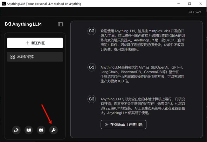This screenshot has width=207, height=142.
Task: Click the Anything LLM logo in sidebar
Action: [x=23, y=24]
